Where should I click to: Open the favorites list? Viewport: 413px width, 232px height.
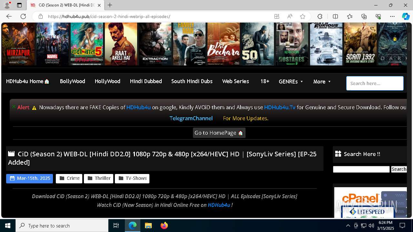(x=350, y=16)
